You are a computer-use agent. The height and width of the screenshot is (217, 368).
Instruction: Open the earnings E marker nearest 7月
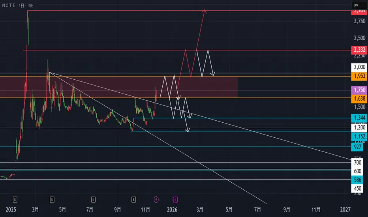pyautogui.click(x=93, y=200)
